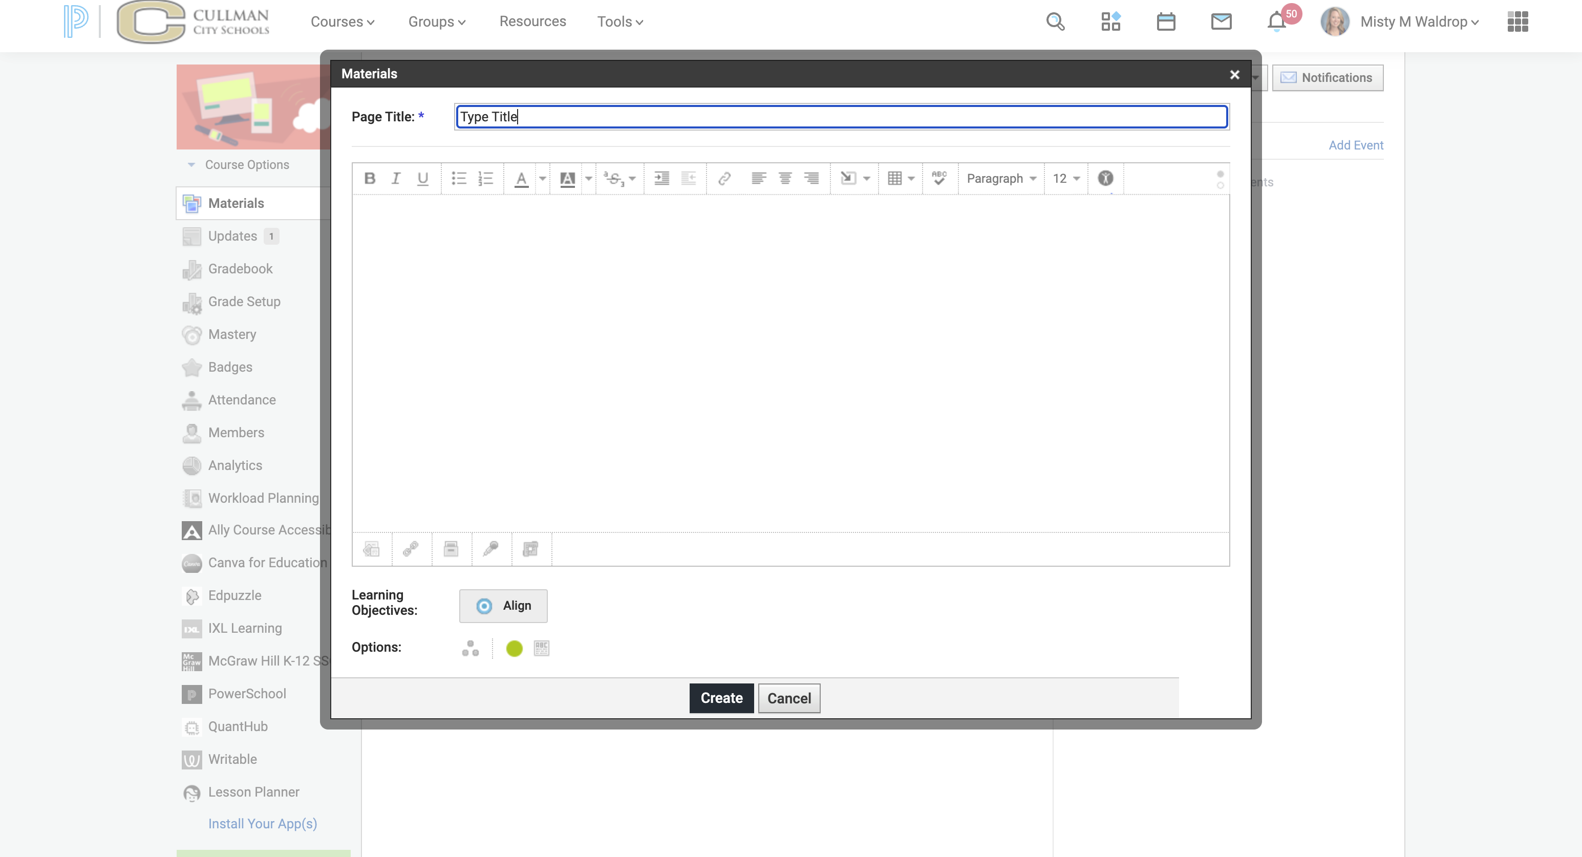
Task: Open the font size 12 dropdown
Action: click(1066, 179)
